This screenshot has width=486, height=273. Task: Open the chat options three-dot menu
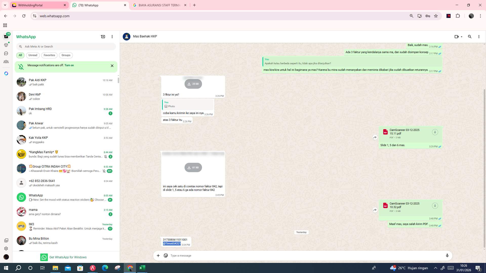point(479,37)
